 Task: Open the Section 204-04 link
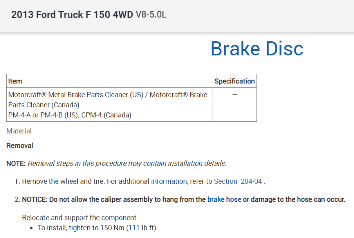click(x=238, y=181)
